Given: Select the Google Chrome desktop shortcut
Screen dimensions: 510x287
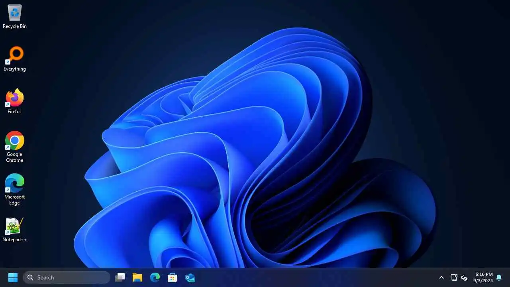Looking at the screenshot, I should tap(15, 147).
